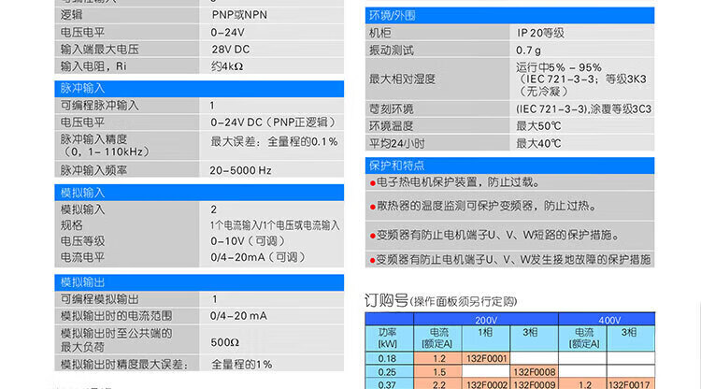Click the 订购号 heading
Screen dimensions: 701x389
coord(385,300)
